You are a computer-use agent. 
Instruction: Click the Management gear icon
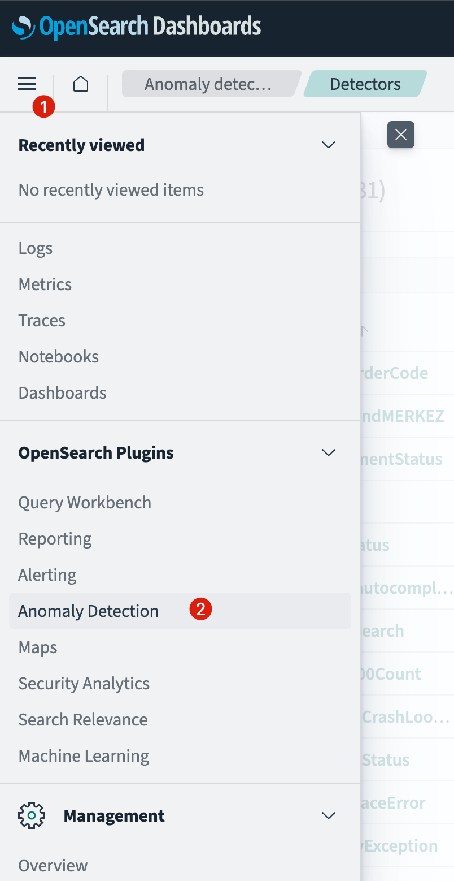[32, 815]
